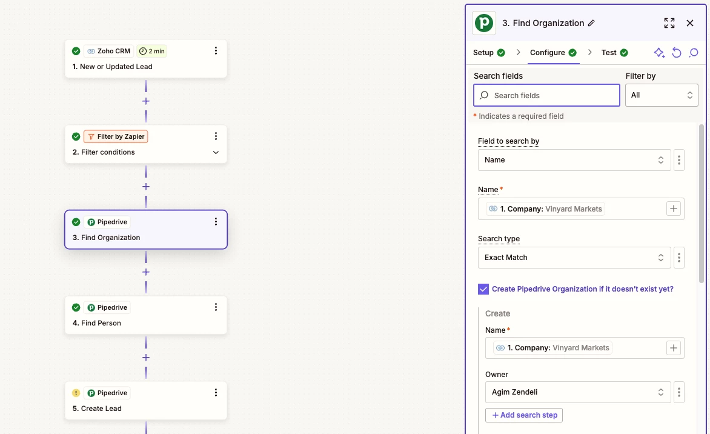This screenshot has height=434, width=710.
Task: Click the Filter by Zapier badge
Action: 116,136
